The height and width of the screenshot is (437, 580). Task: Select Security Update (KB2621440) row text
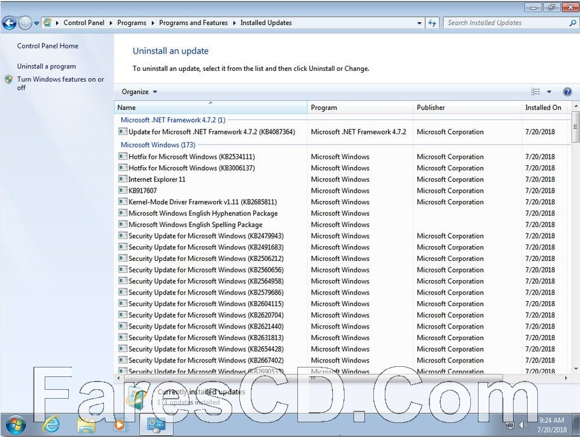coord(206,327)
